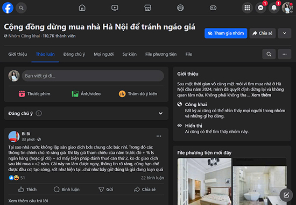The image size is (296, 205).
Task: Select the Thảo luận tab
Action: click(45, 54)
